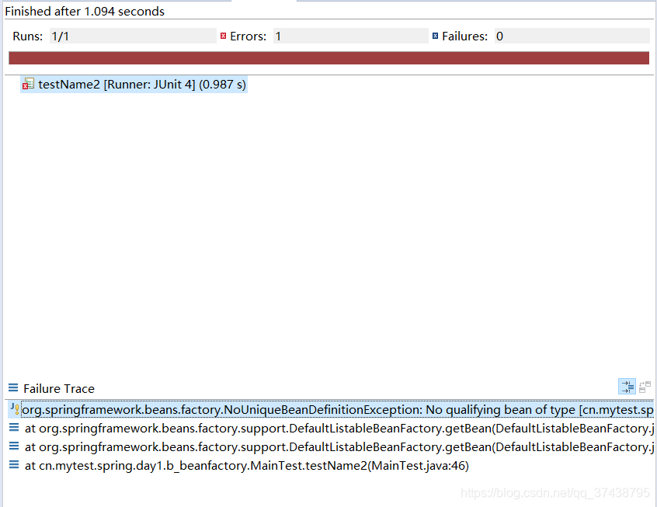Select the second DefaultListableBeanFactory.getBean stack line
The height and width of the screenshot is (507, 657).
331,447
